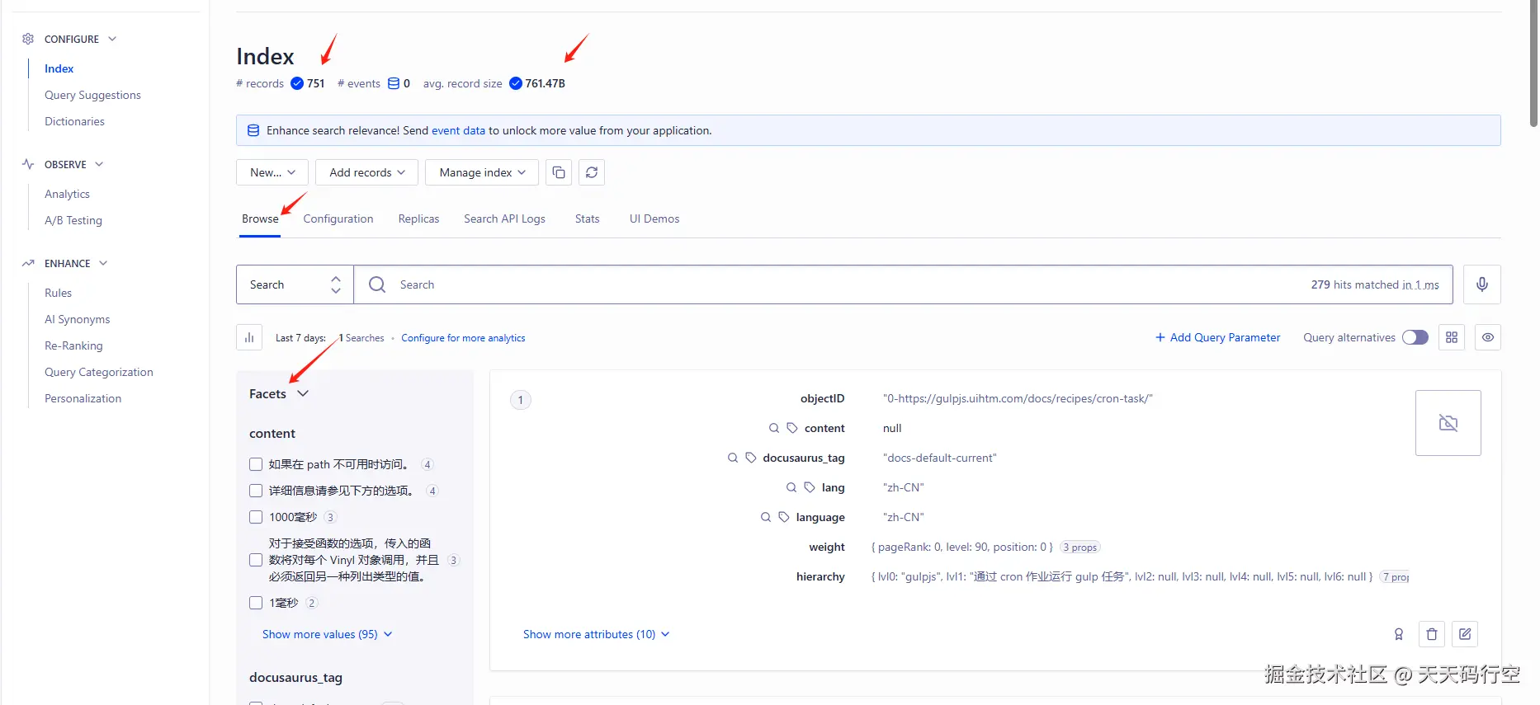The image size is (1540, 705).
Task: Click the tag icon beside language attribute
Action: (x=784, y=517)
